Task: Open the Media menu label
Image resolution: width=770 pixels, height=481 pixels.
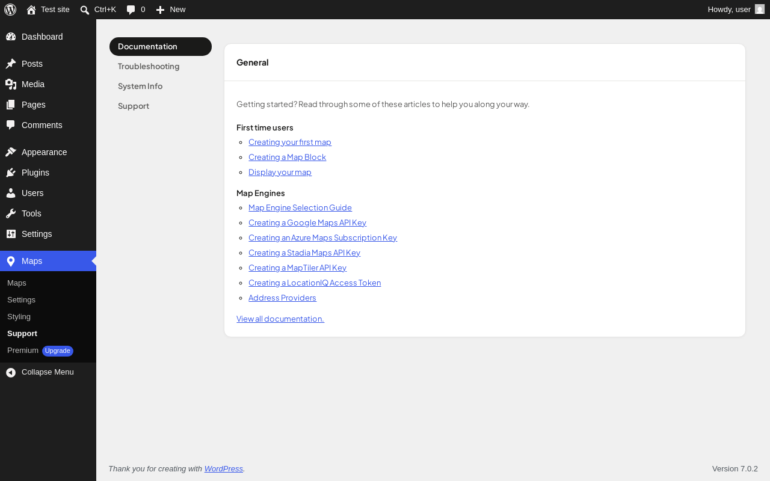Action: tap(33, 84)
